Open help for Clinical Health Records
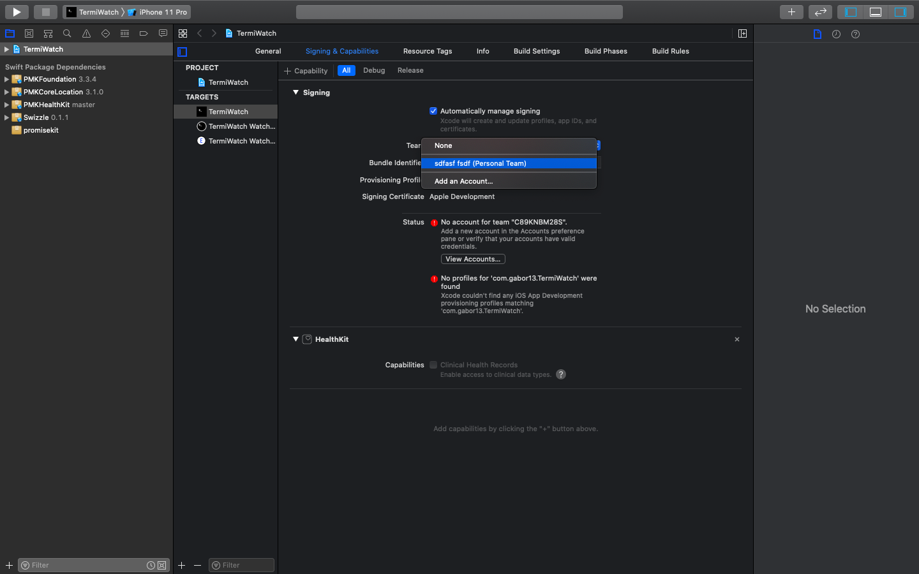This screenshot has width=919, height=574. tap(560, 374)
